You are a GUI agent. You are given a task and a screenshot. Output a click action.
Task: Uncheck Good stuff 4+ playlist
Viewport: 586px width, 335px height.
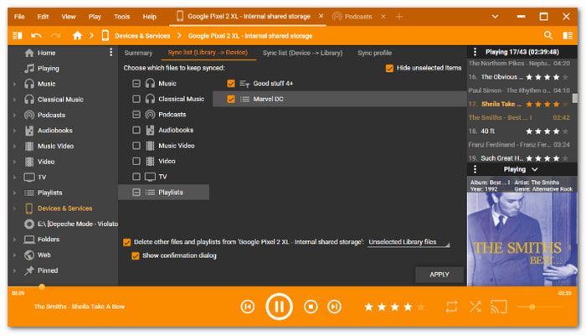[231, 84]
